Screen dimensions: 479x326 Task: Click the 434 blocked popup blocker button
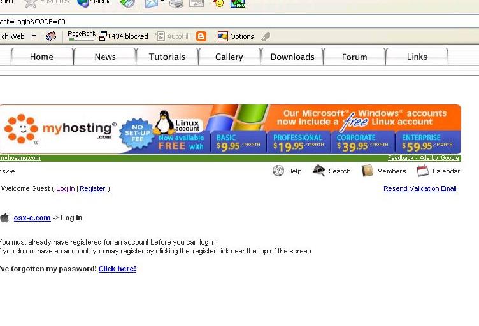[x=124, y=36]
